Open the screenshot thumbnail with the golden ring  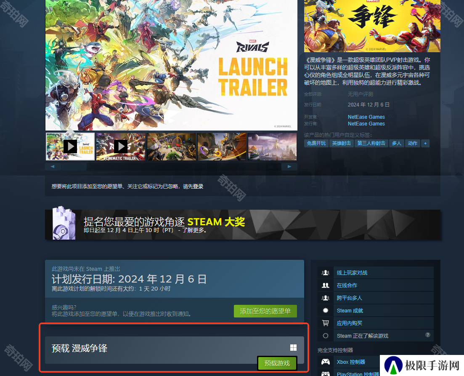tap(222, 147)
